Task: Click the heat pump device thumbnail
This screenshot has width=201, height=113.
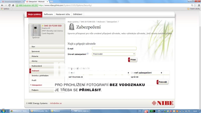Action: point(36,30)
